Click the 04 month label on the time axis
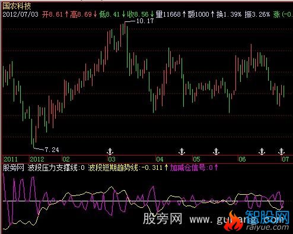Viewport: 293px width, 234px height. tap(160, 159)
